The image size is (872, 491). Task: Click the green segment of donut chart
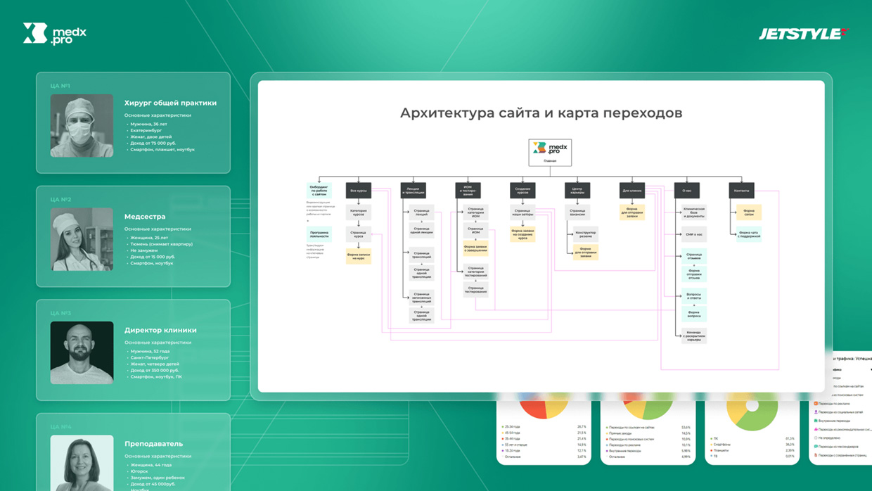tap(763, 416)
